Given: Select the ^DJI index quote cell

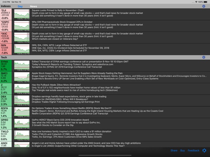Looking at the screenshot, I should coord(6,14).
